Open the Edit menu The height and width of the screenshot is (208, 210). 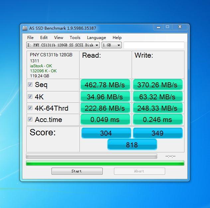tap(44, 37)
